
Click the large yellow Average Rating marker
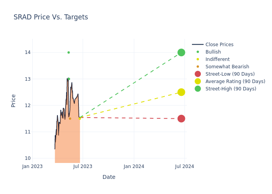pos(181,92)
